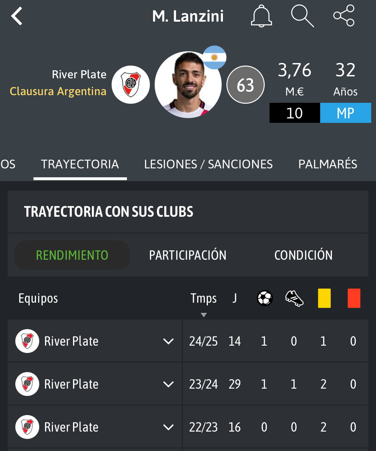
Task: Expand River Plate 23/24 season row
Action: 168,384
